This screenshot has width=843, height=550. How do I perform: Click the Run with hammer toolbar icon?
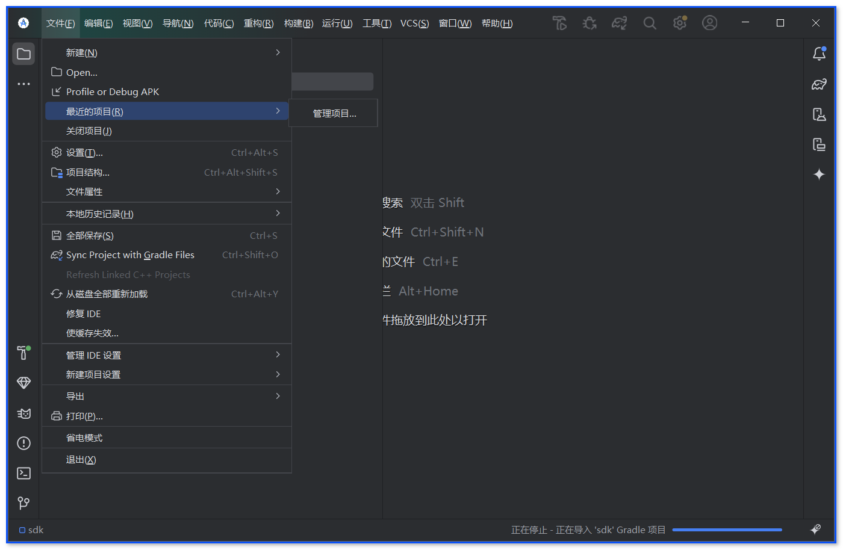coord(559,23)
